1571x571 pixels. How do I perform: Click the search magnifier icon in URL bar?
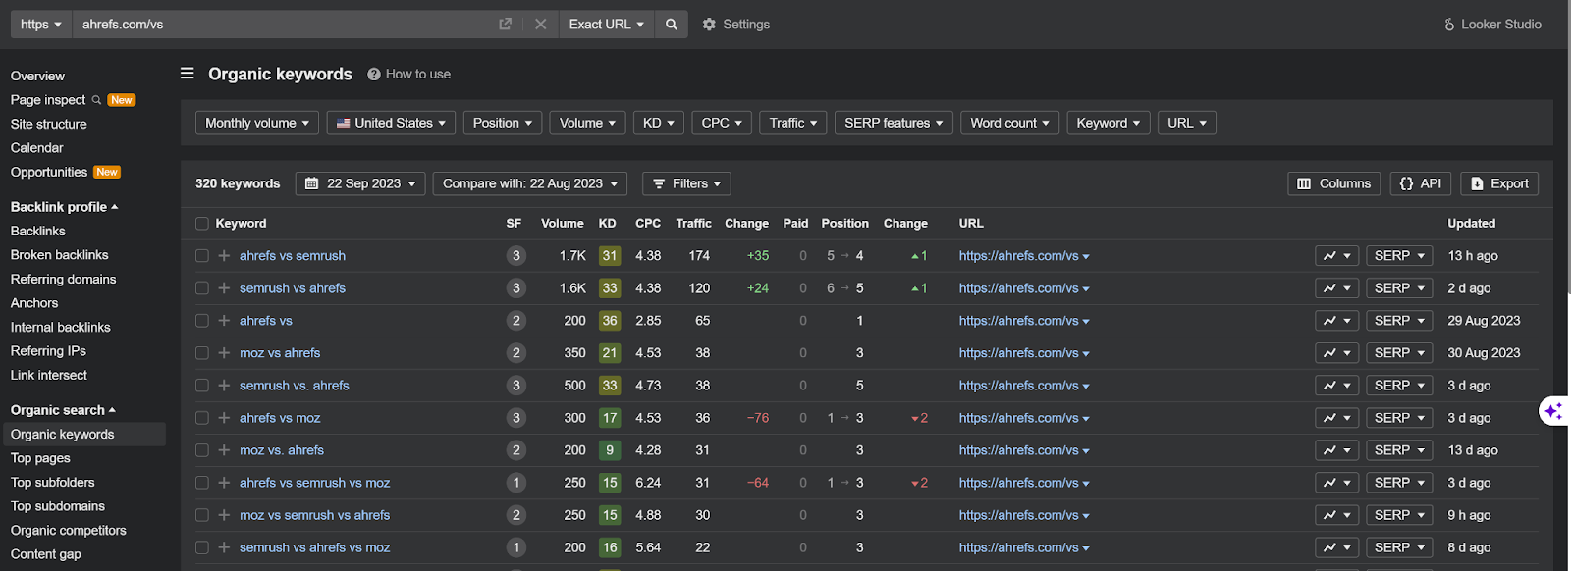pyautogui.click(x=671, y=25)
